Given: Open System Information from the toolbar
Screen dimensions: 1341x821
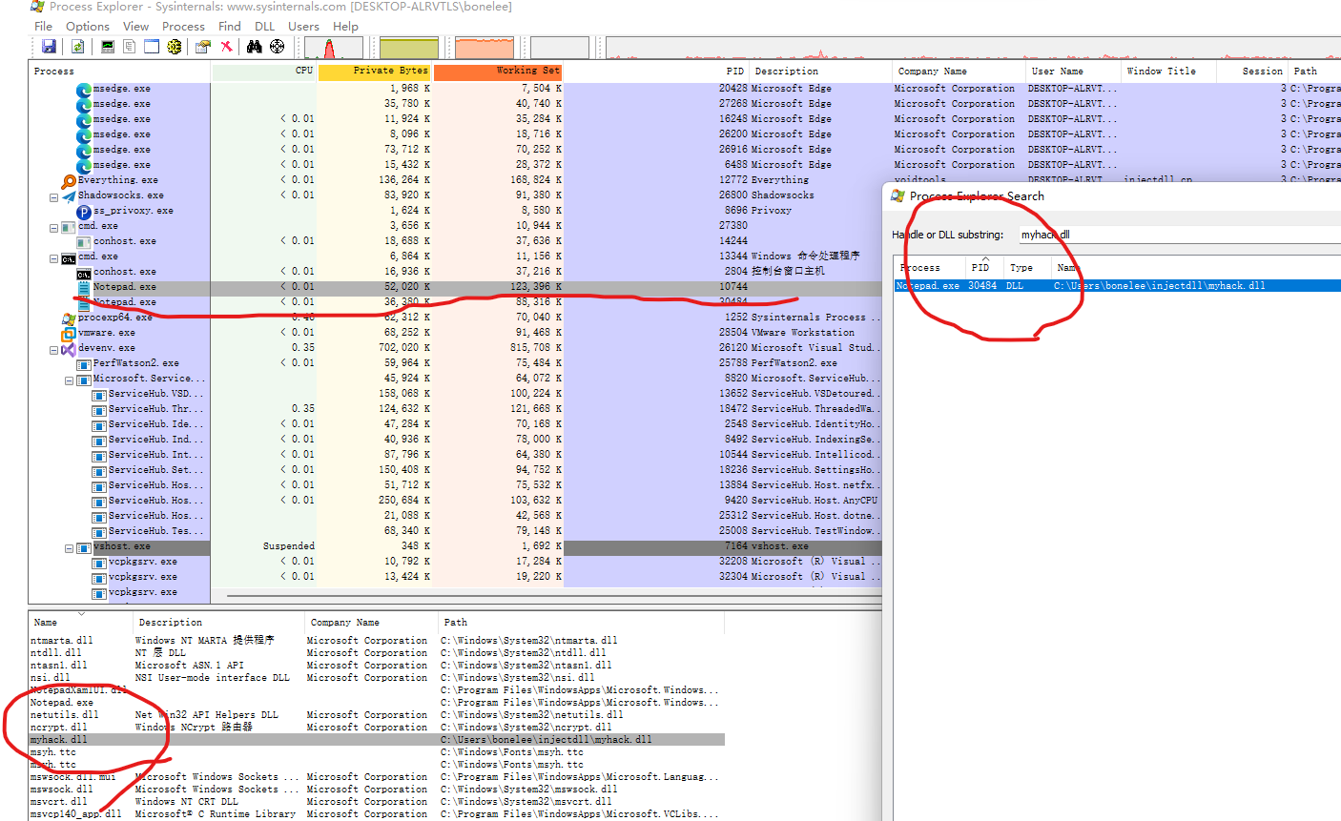Looking at the screenshot, I should [x=108, y=47].
